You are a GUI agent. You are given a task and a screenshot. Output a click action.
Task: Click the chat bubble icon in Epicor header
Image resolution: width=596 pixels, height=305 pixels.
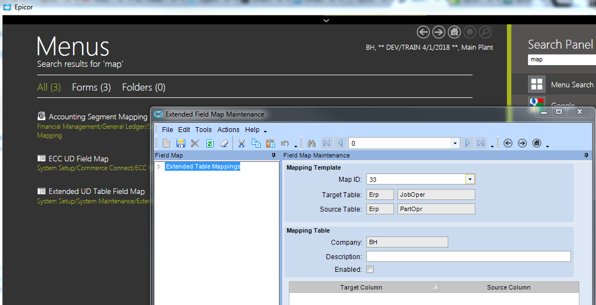point(470,32)
